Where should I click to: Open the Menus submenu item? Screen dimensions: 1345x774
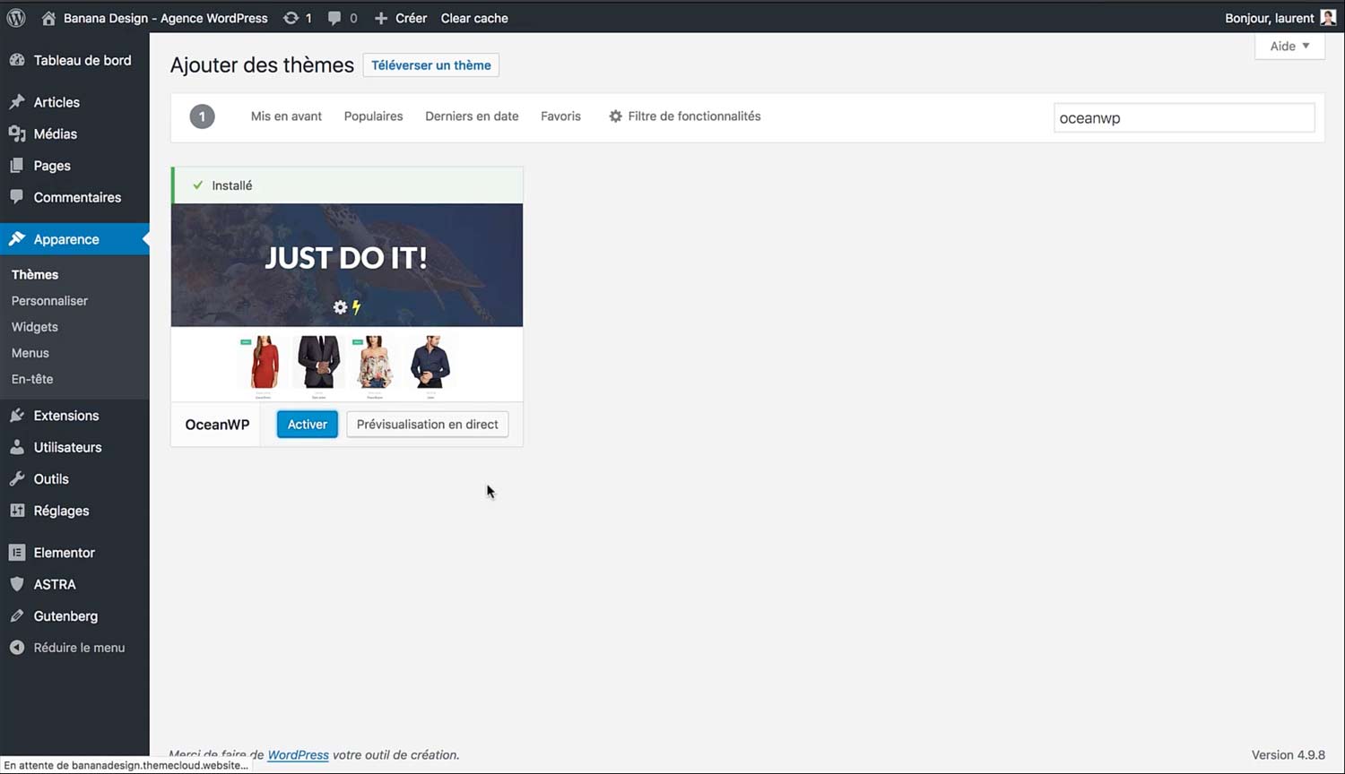click(30, 353)
